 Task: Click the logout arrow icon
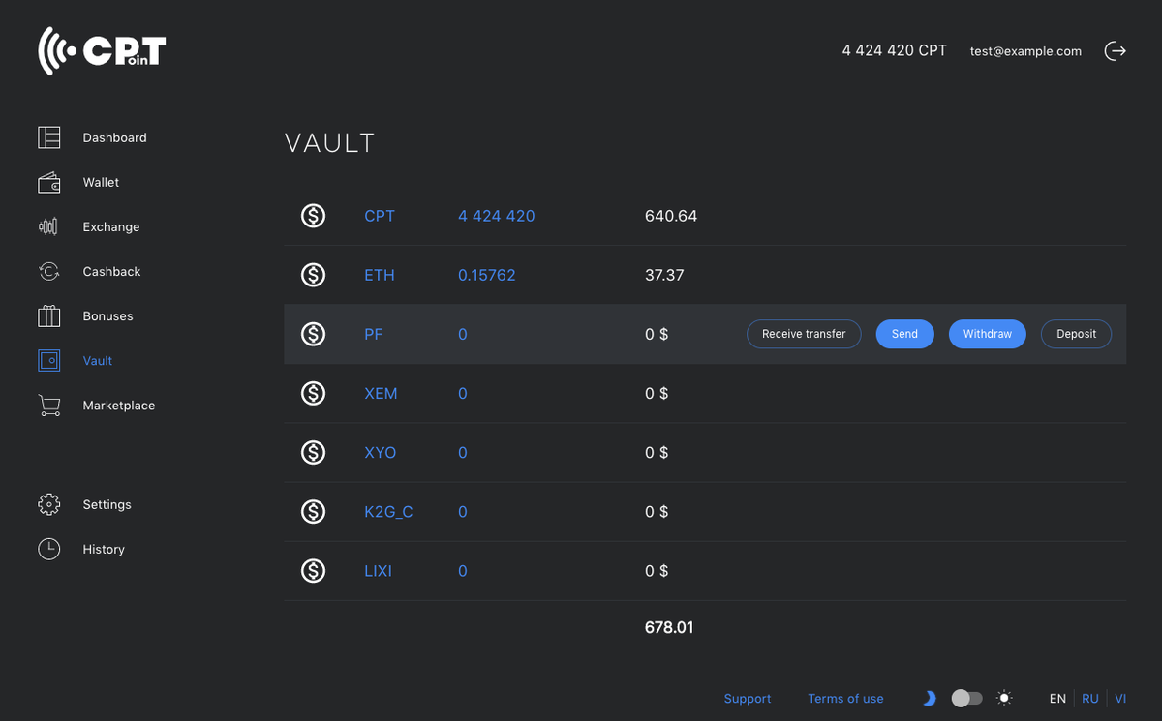[x=1116, y=51]
